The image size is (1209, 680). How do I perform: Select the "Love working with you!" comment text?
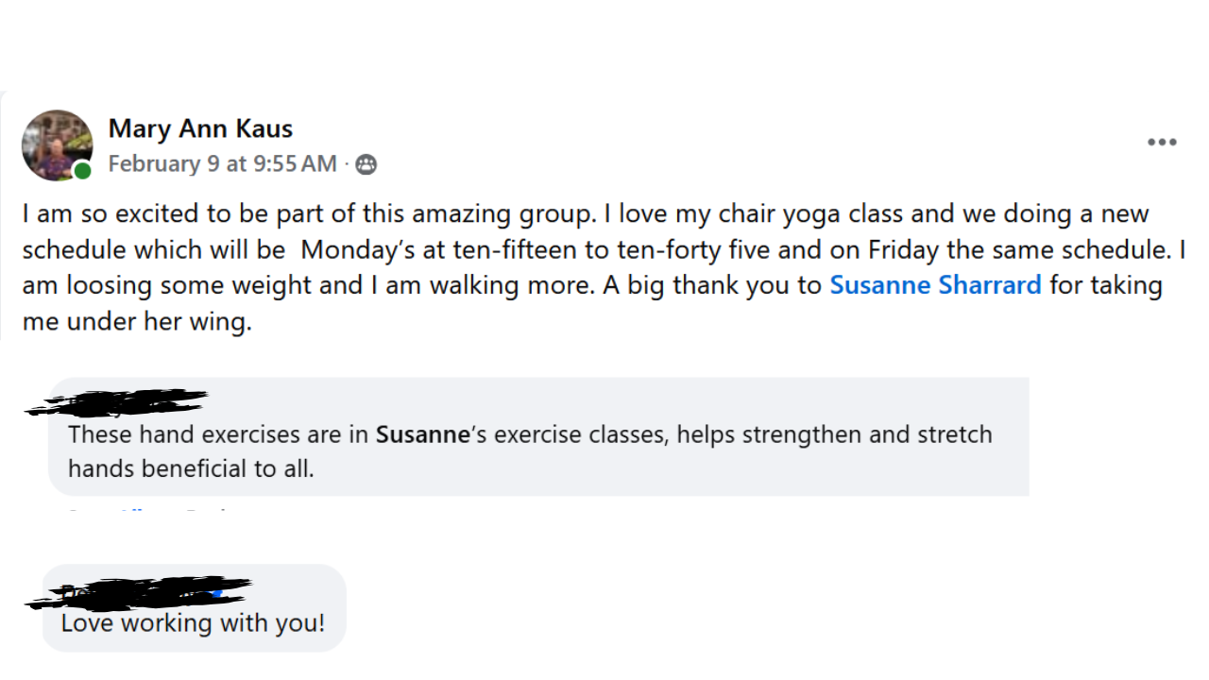point(193,623)
